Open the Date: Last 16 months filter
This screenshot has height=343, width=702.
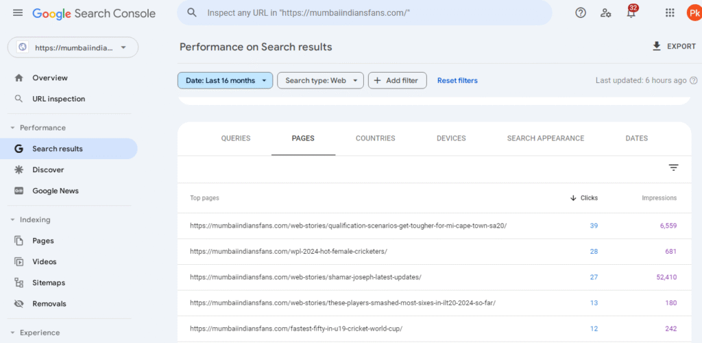click(225, 80)
